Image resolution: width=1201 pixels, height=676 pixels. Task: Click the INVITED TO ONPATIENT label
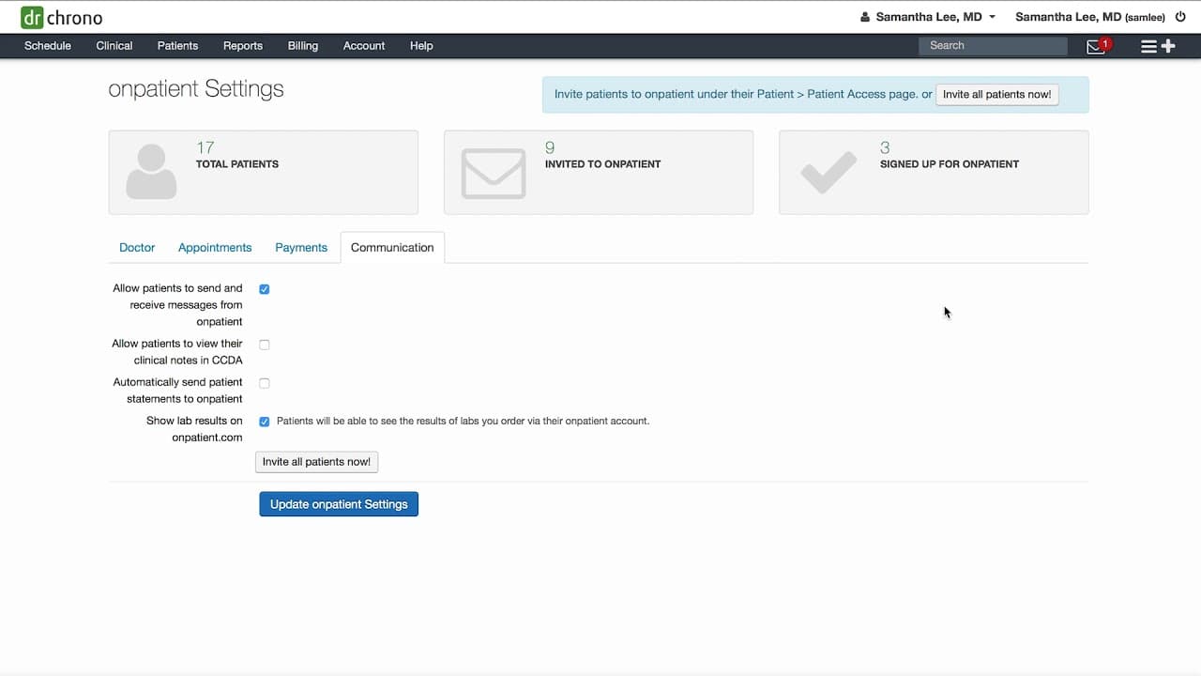tap(602, 164)
